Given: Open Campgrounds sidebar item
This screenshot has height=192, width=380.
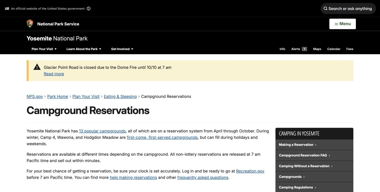Looking at the screenshot, I should pyautogui.click(x=314, y=177).
